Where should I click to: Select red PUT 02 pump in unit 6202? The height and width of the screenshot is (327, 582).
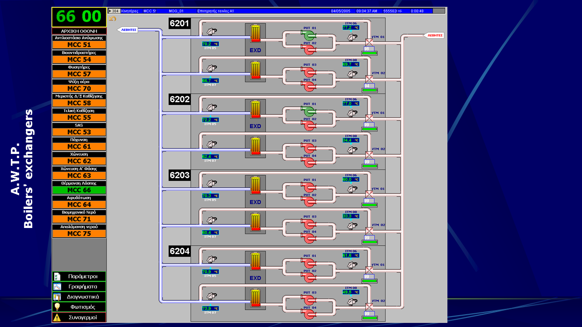310,126
